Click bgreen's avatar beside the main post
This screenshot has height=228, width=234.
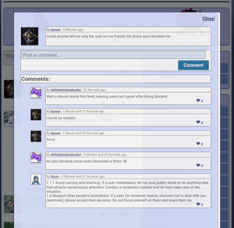coord(30,36)
